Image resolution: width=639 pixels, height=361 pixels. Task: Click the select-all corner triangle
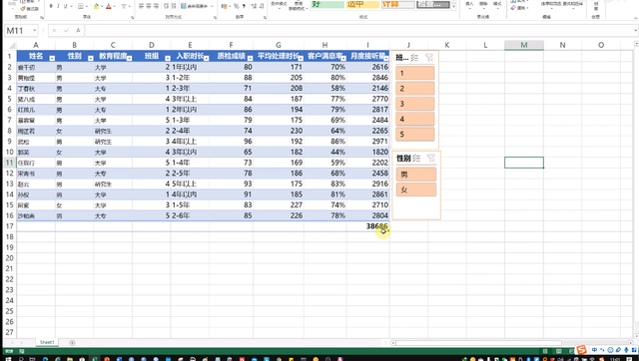[x=11, y=45]
